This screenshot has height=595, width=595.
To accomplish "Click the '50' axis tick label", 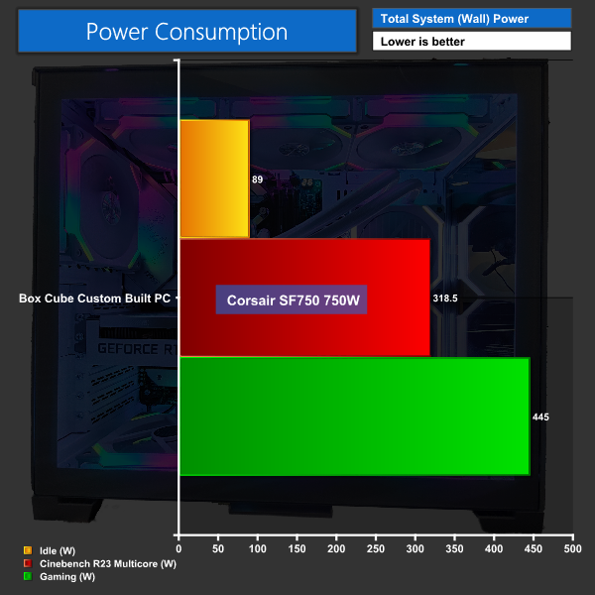I will [218, 548].
